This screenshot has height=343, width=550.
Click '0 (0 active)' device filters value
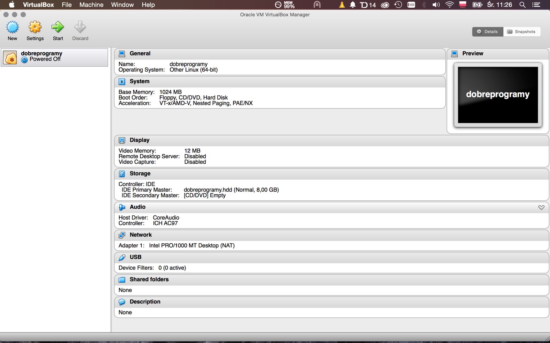coord(172,268)
